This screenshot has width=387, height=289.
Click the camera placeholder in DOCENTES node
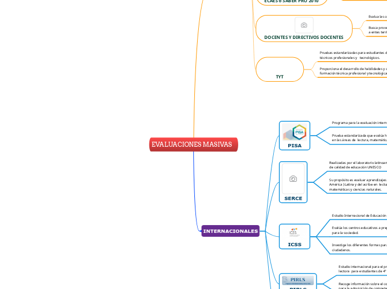304,25
